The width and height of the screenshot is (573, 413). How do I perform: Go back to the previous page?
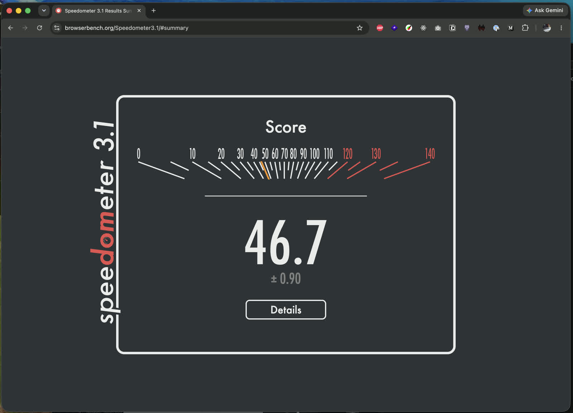[x=10, y=28]
